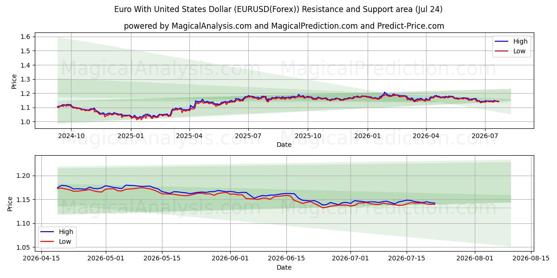
Task: Click the '2026-07-01' date tick label
Action: coord(351,259)
